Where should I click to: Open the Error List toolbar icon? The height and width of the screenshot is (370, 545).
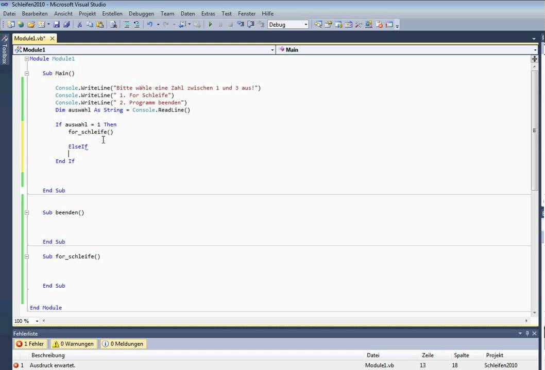379,25
